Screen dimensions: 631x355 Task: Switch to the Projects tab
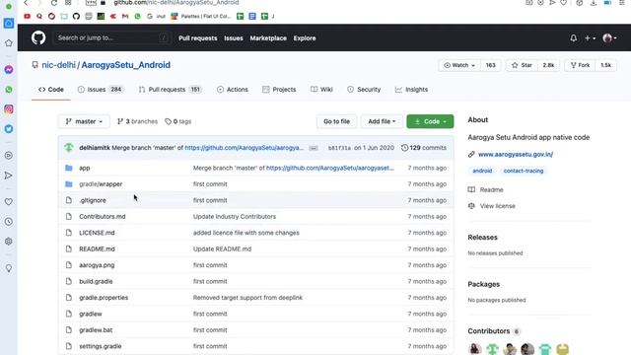click(279, 90)
